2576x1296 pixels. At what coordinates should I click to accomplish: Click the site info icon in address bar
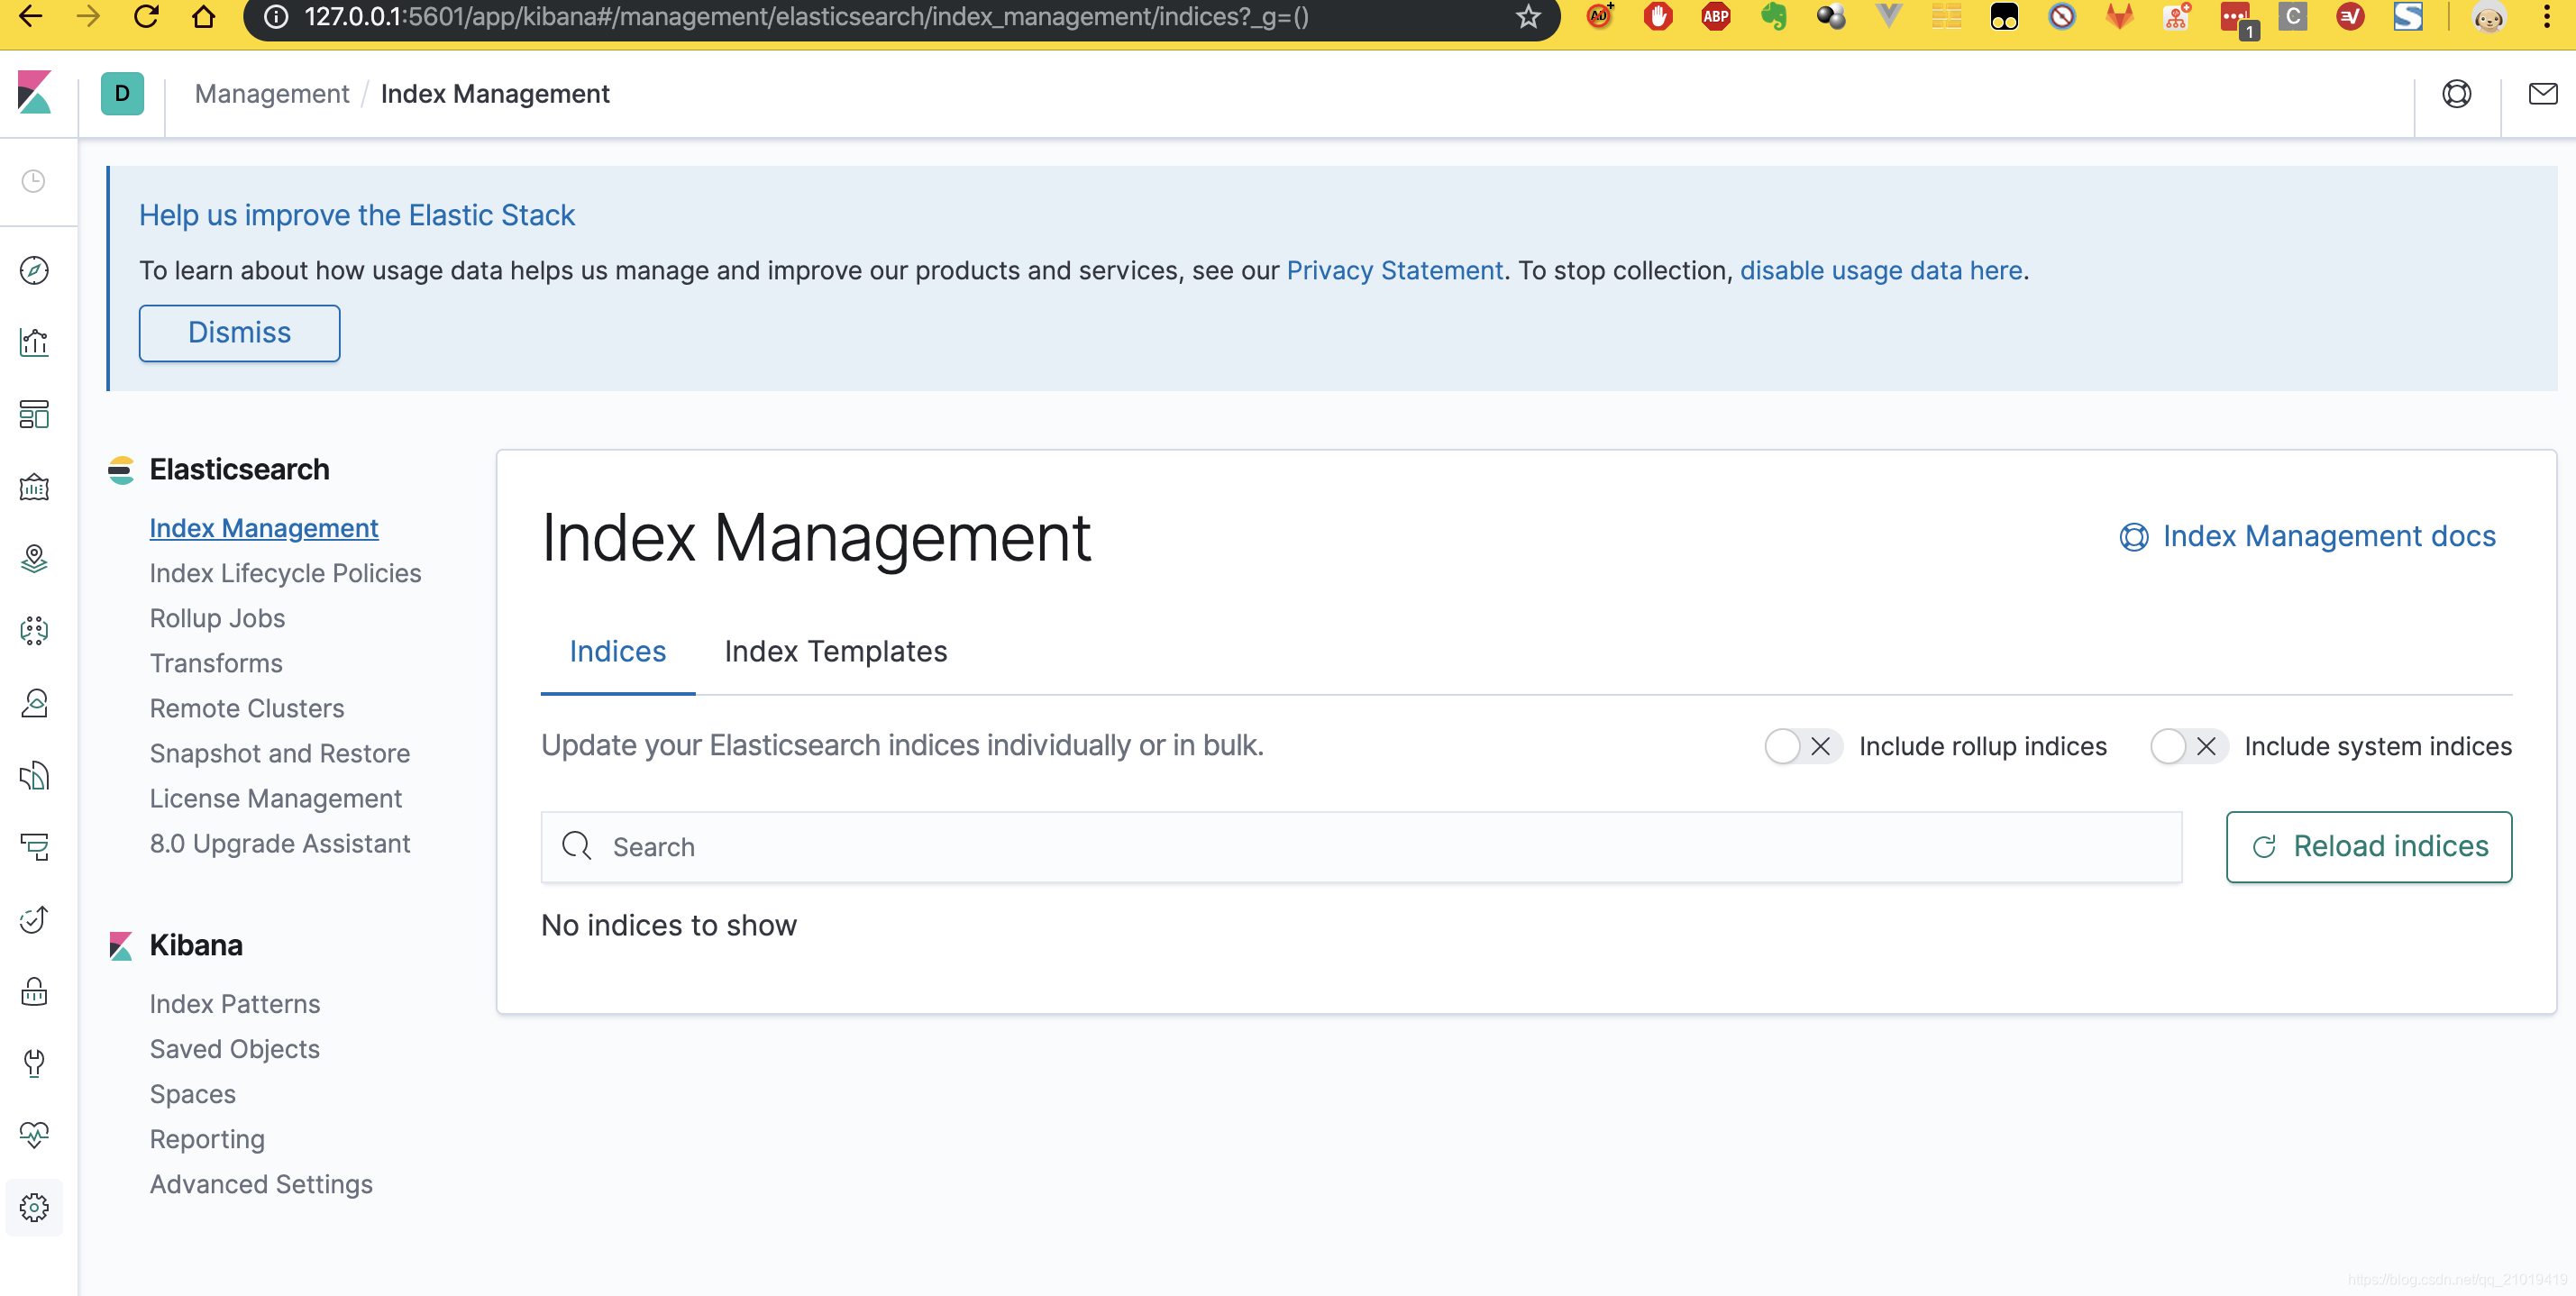275,16
